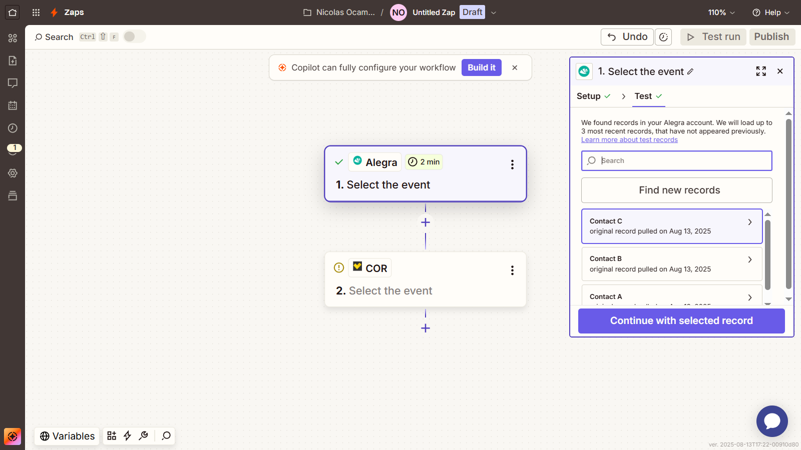The image size is (801, 450).
Task: Click the Test run button
Action: pyautogui.click(x=713, y=37)
